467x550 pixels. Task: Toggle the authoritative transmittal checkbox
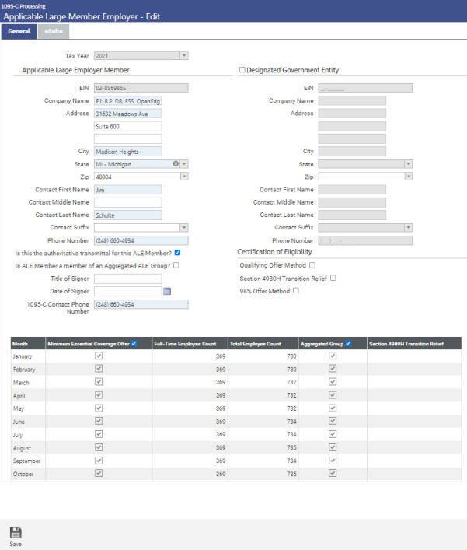click(x=178, y=253)
